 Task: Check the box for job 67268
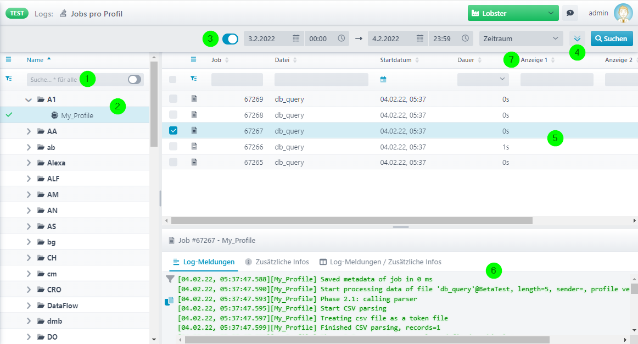coord(173,114)
